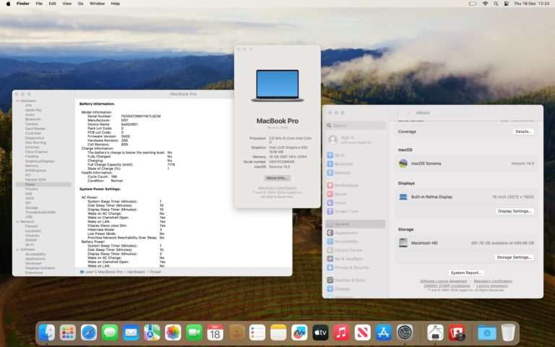Open the File menu
Image resolution: width=555 pixels, height=347 pixels.
click(39, 4)
